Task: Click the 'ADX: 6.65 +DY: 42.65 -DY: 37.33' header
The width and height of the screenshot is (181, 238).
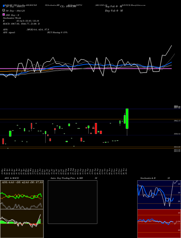Action: 22,182
